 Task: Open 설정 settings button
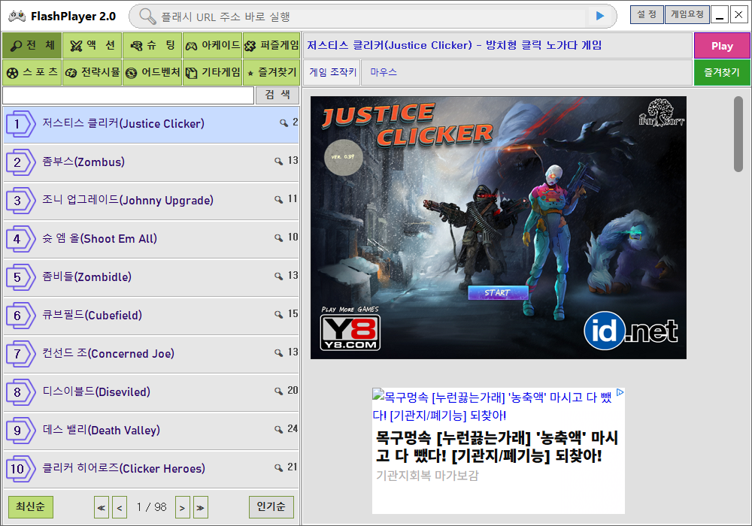[x=647, y=15]
